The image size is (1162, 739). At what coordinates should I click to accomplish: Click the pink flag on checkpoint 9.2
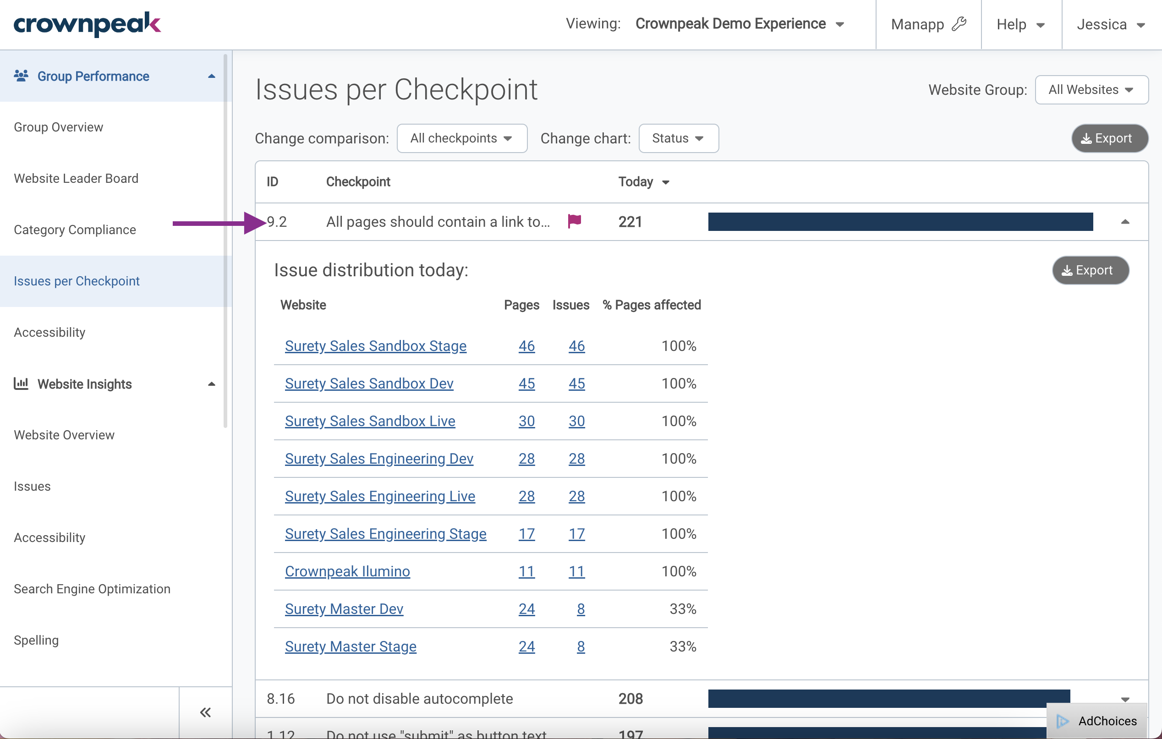coord(574,221)
